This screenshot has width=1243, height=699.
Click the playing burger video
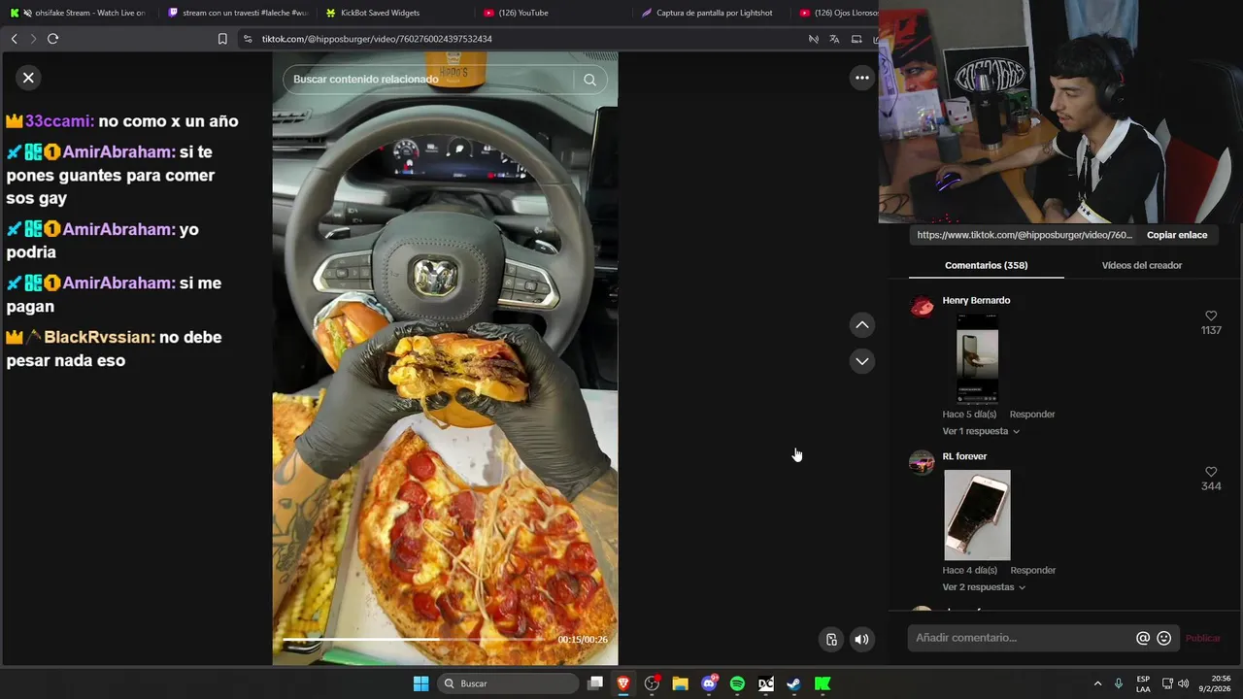tap(445, 358)
